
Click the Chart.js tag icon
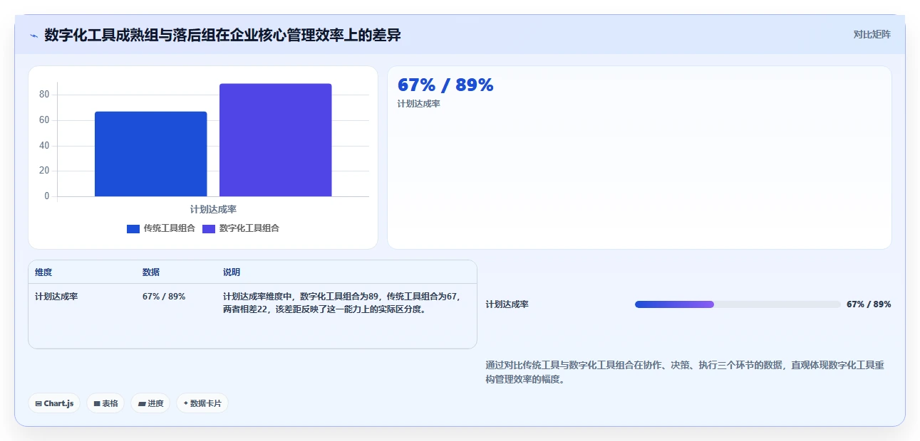38,403
